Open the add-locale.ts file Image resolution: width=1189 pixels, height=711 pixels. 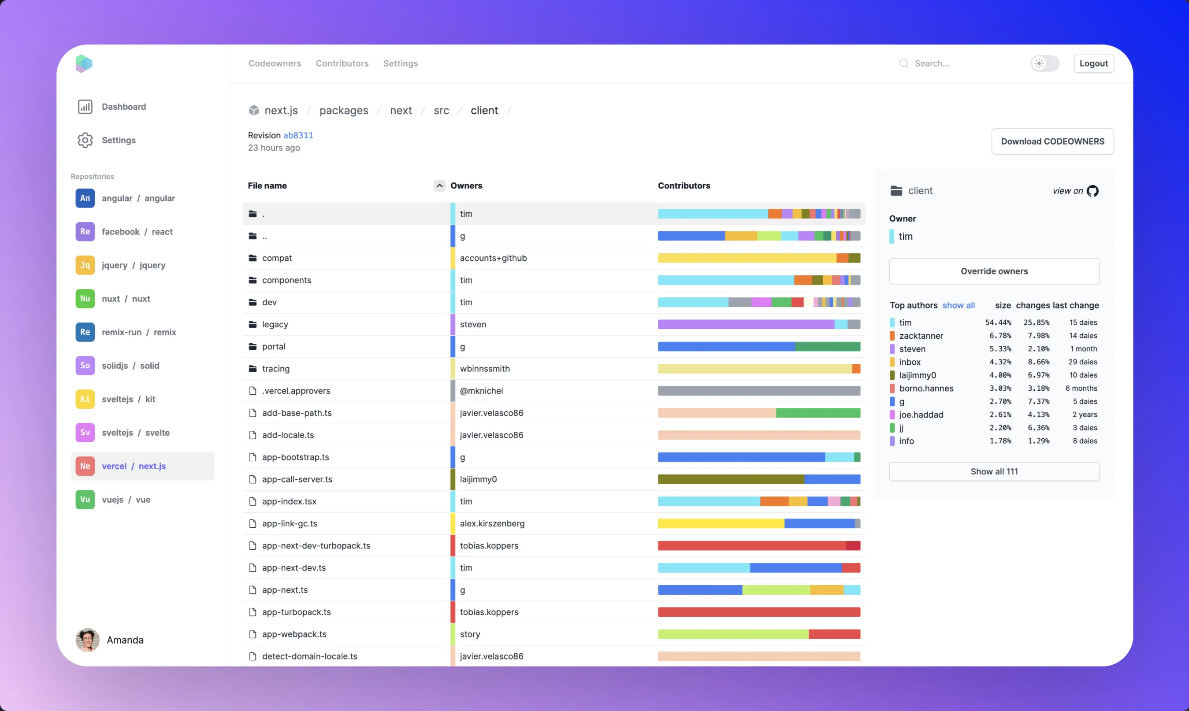[288, 434]
